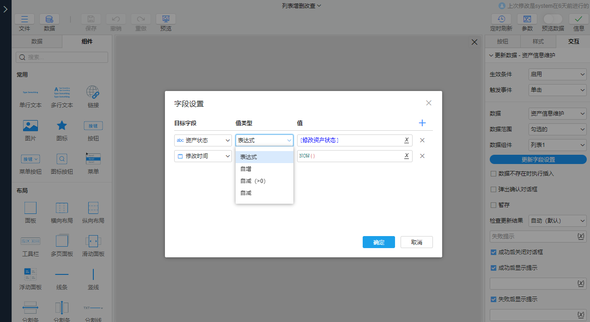Enable 数据不存在时执行插入 checkbox
This screenshot has width=590, height=322.
(493, 174)
